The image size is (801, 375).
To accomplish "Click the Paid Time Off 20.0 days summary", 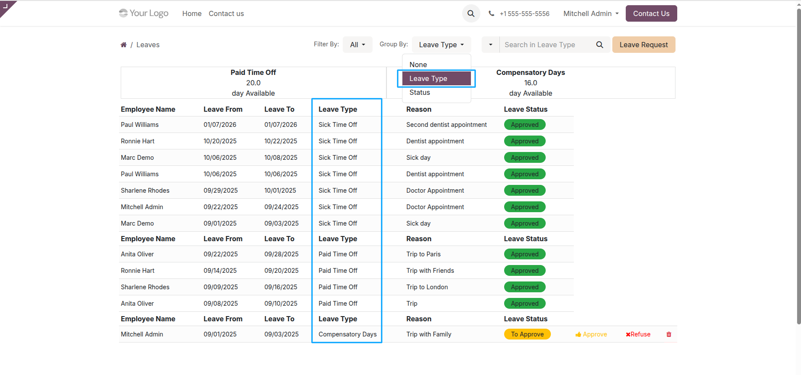I will 253,83.
